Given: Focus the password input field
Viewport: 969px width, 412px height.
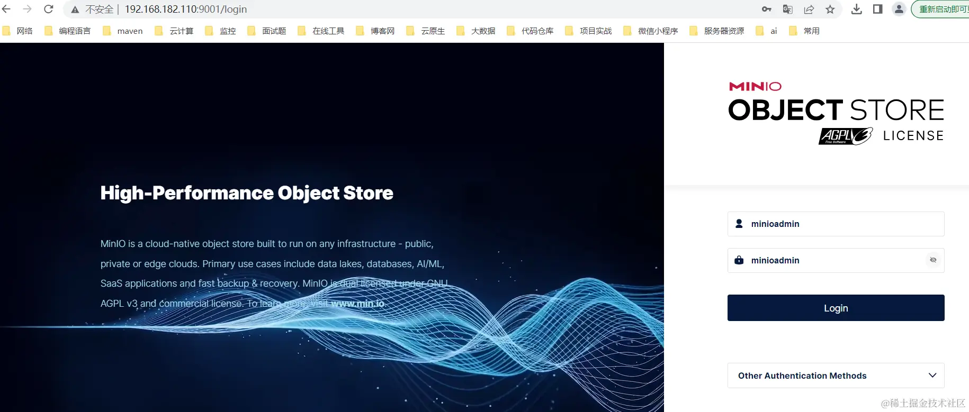Looking at the screenshot, I should pos(836,260).
